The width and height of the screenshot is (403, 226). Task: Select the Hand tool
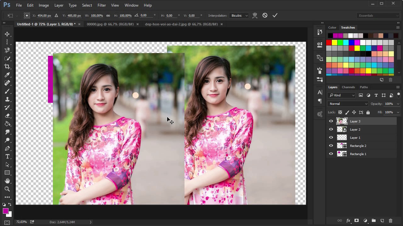pos(7,181)
